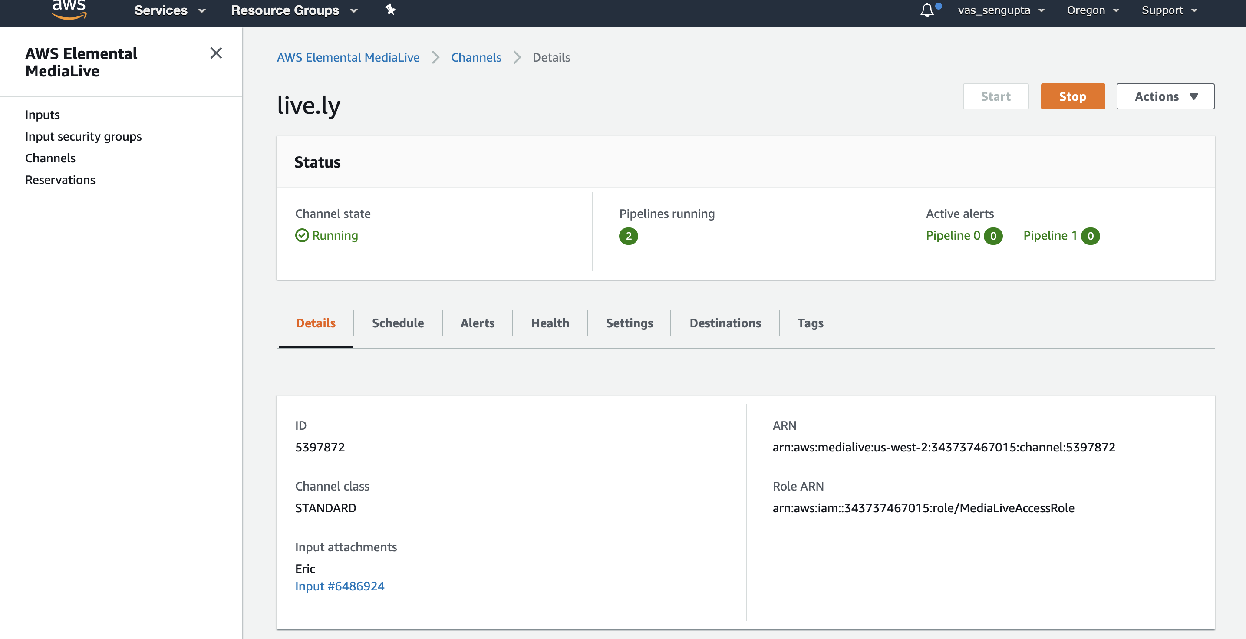
Task: Click the Pipeline 0 alert count badge
Action: click(x=993, y=236)
